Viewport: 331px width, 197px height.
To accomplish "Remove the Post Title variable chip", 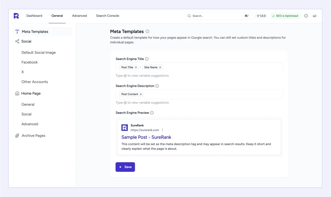I will [136, 67].
